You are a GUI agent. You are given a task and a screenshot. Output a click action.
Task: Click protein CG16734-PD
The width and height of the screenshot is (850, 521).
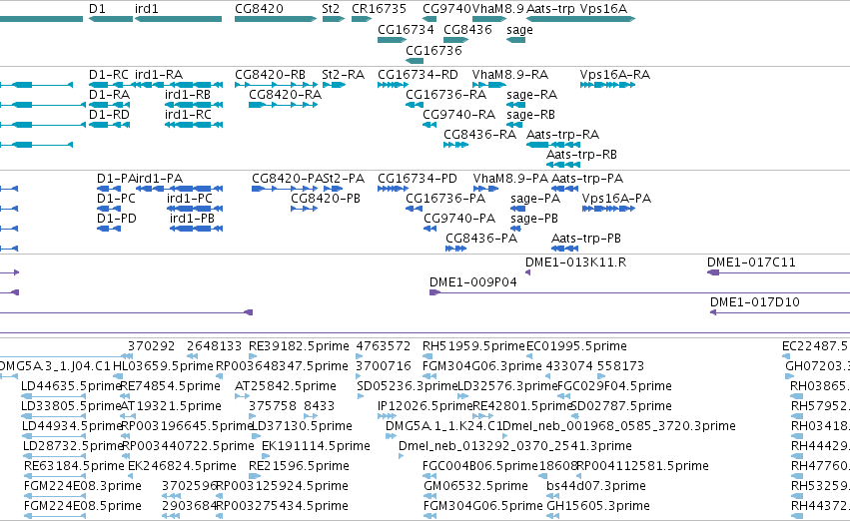pos(418,179)
